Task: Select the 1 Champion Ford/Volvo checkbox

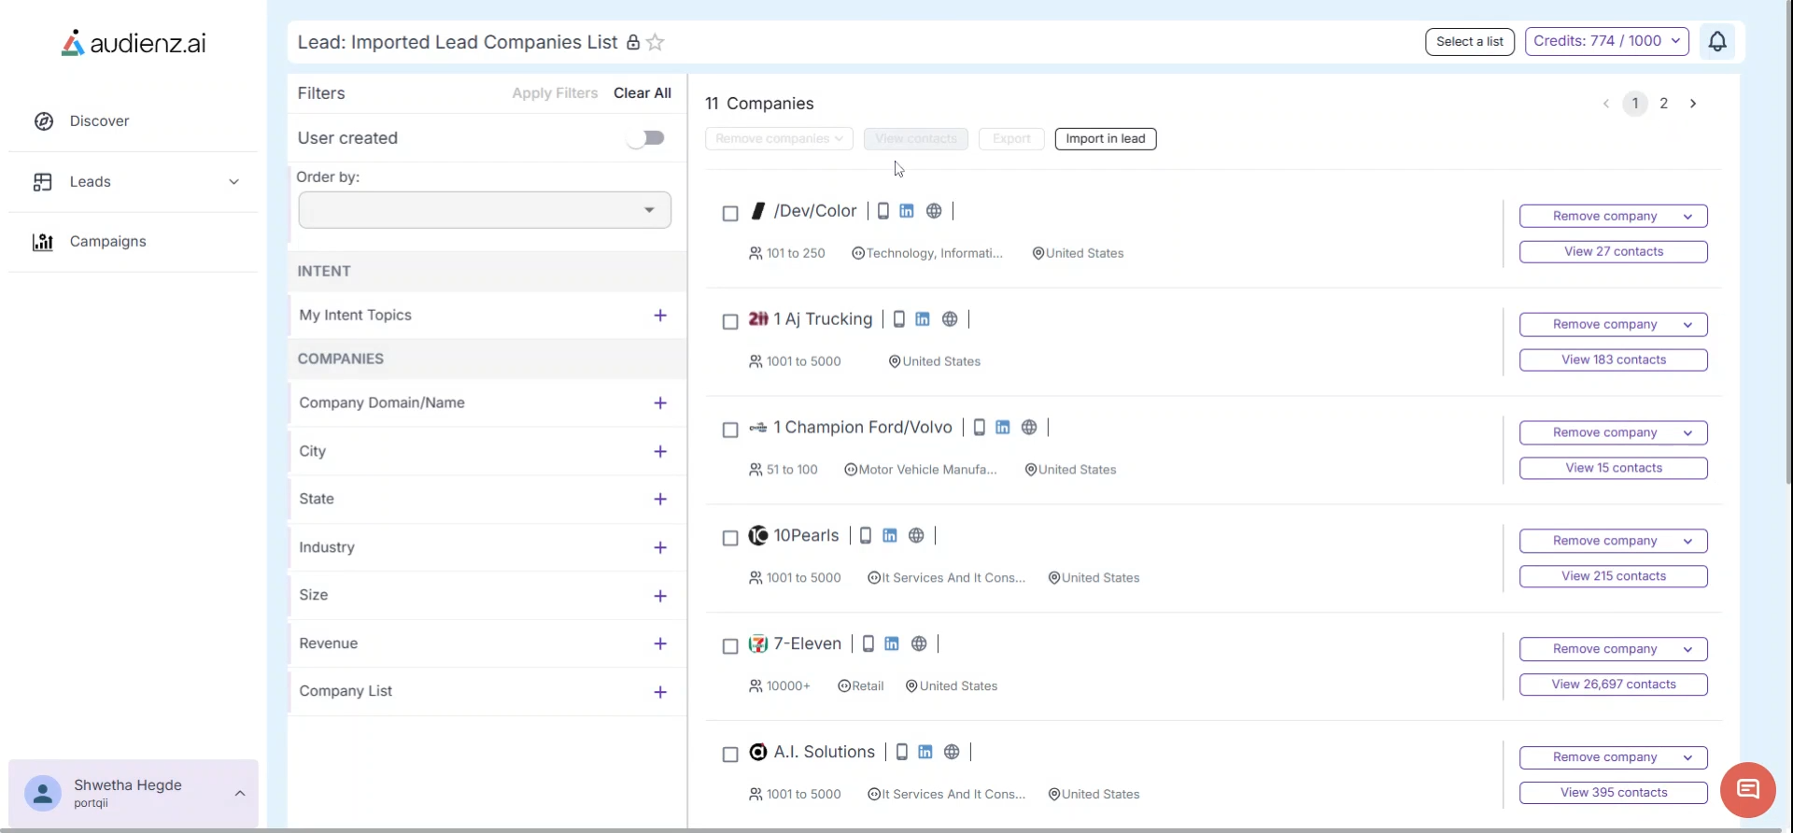Action: coord(730,431)
